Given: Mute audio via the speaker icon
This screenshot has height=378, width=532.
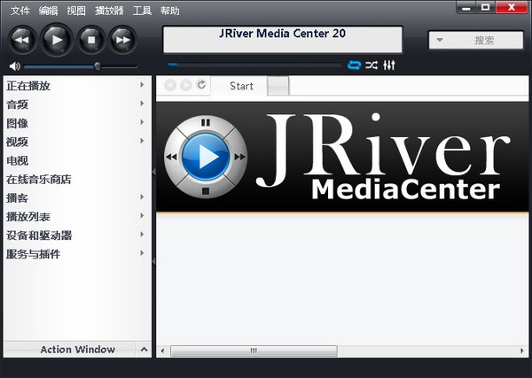Looking at the screenshot, I should 14,66.
